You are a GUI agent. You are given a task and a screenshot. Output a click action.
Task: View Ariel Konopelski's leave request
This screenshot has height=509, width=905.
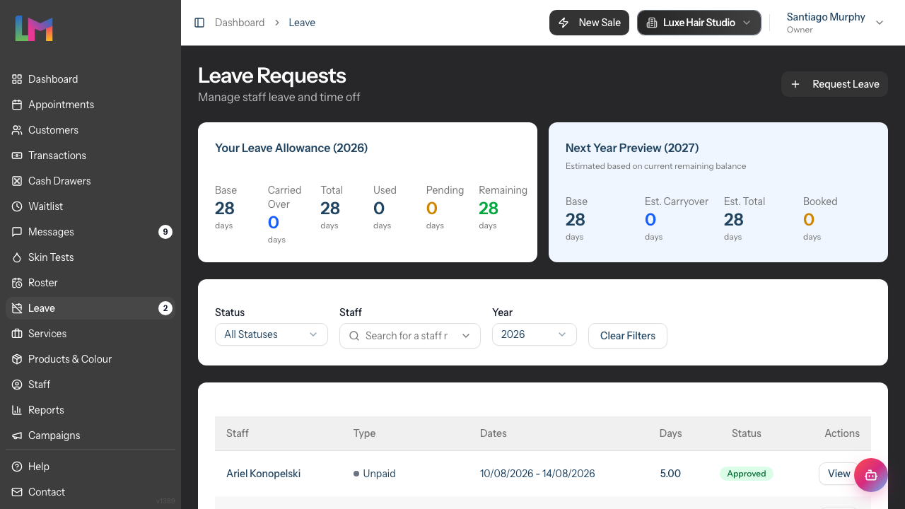point(839,474)
